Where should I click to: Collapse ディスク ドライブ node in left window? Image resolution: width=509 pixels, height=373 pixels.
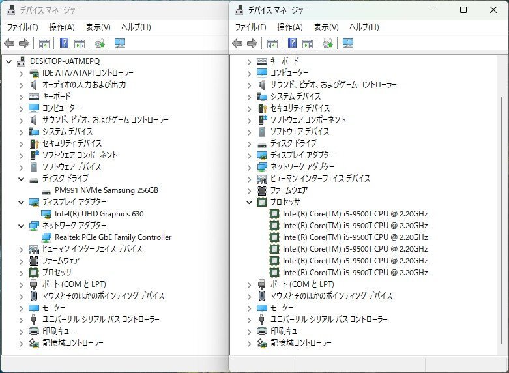pyautogui.click(x=21, y=179)
